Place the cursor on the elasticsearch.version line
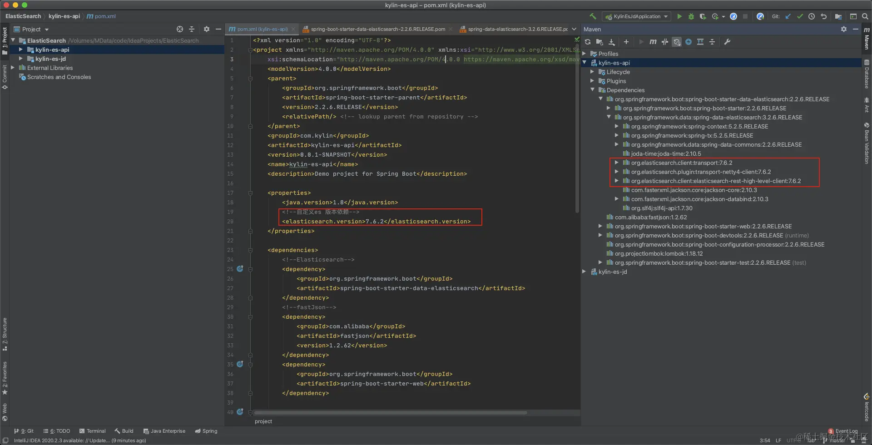This screenshot has height=445, width=872. 376,222
